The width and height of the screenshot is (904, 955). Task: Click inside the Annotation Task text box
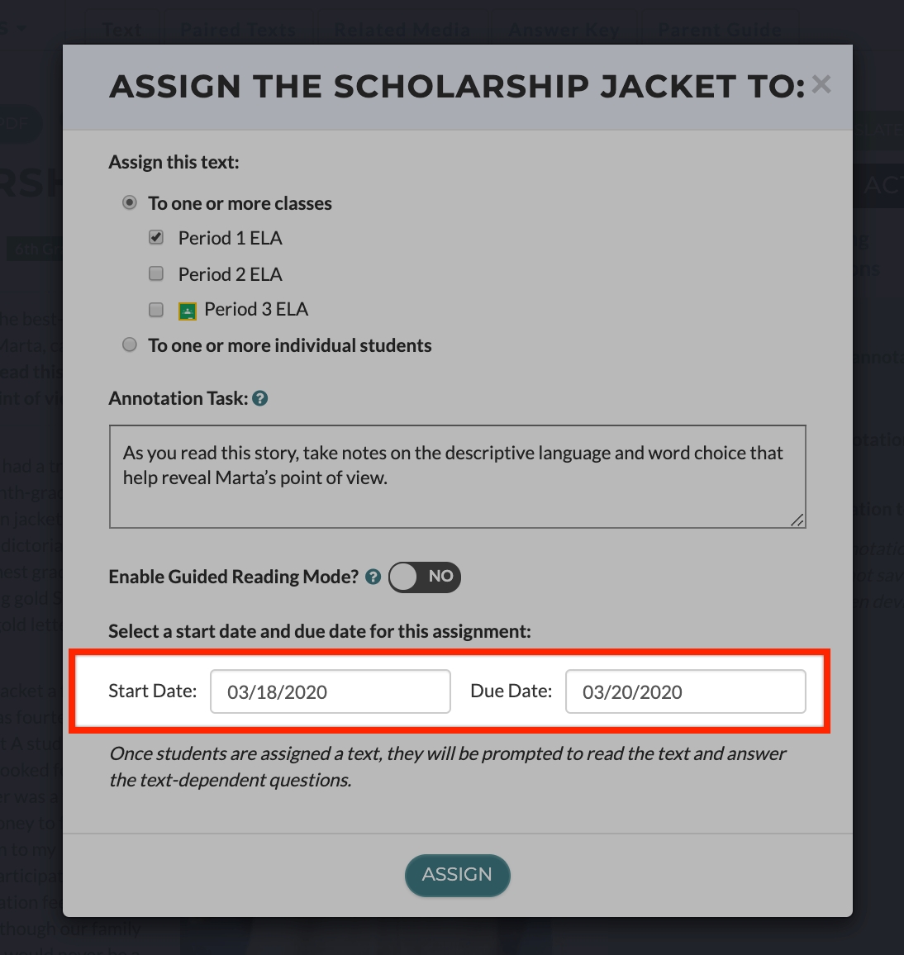click(458, 477)
